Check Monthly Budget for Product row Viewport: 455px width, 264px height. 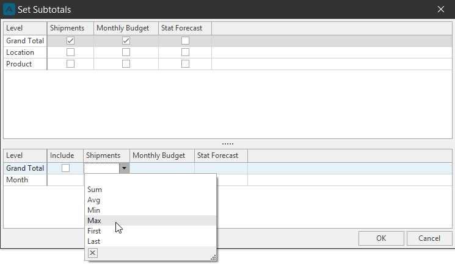[126, 64]
